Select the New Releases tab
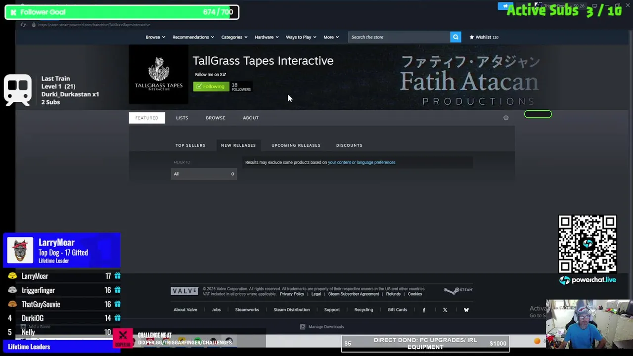 coord(238,145)
